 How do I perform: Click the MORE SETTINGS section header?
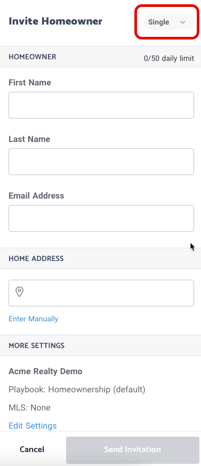pos(36,346)
